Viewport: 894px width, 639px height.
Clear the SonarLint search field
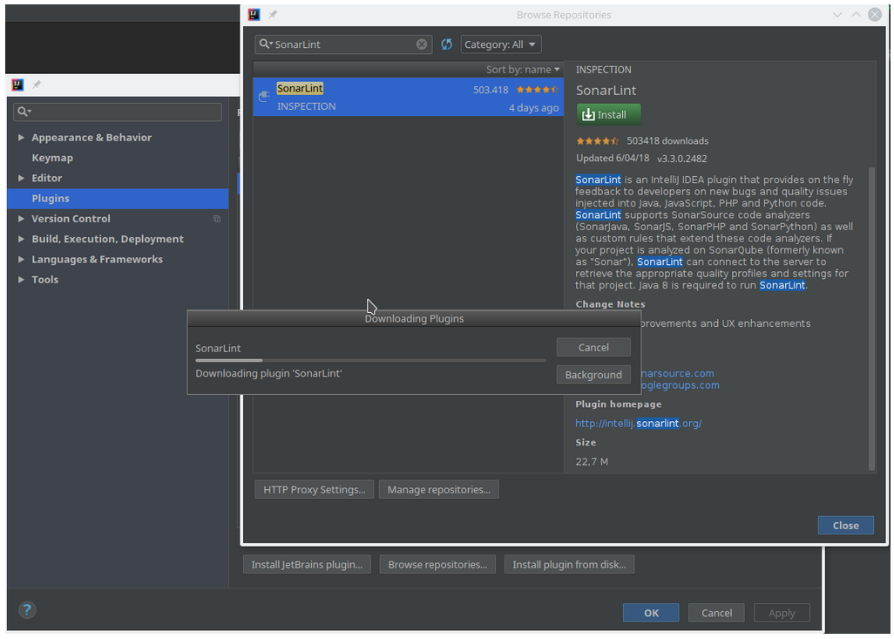click(x=422, y=44)
